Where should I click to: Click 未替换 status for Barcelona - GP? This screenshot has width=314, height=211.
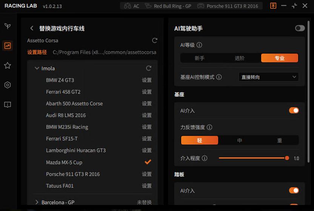(144, 202)
